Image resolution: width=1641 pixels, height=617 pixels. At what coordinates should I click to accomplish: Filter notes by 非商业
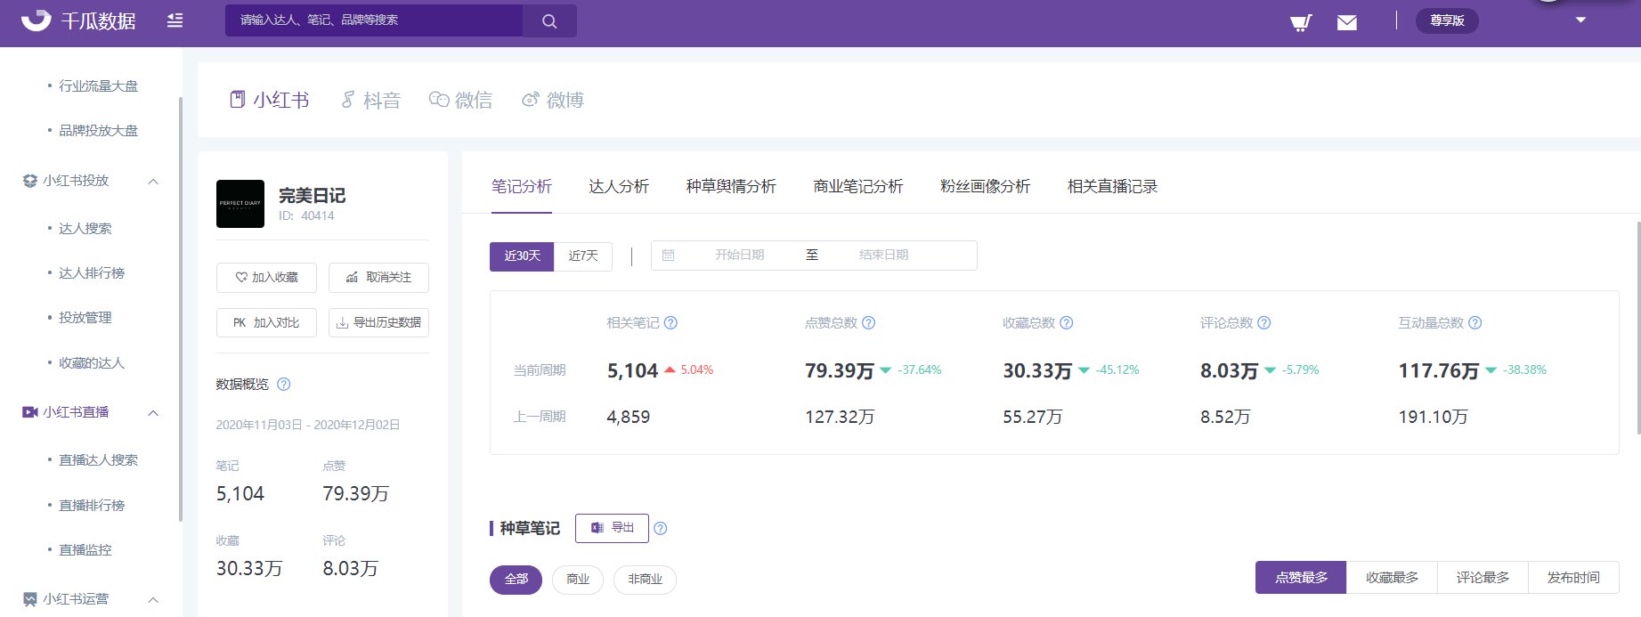click(x=645, y=580)
